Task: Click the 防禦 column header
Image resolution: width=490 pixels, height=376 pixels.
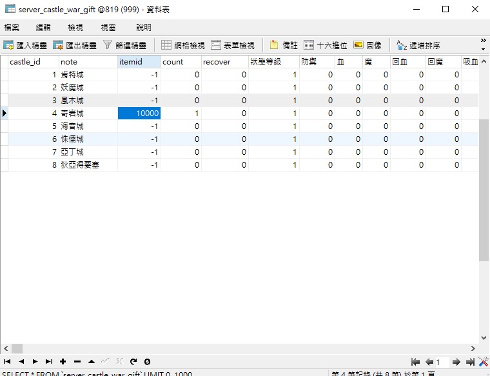Action: tap(317, 62)
